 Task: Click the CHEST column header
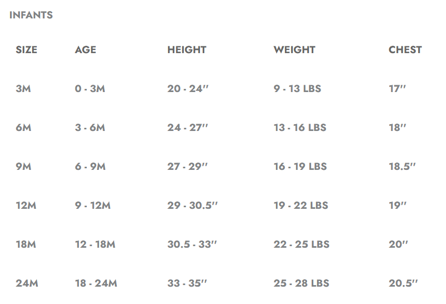coord(405,50)
